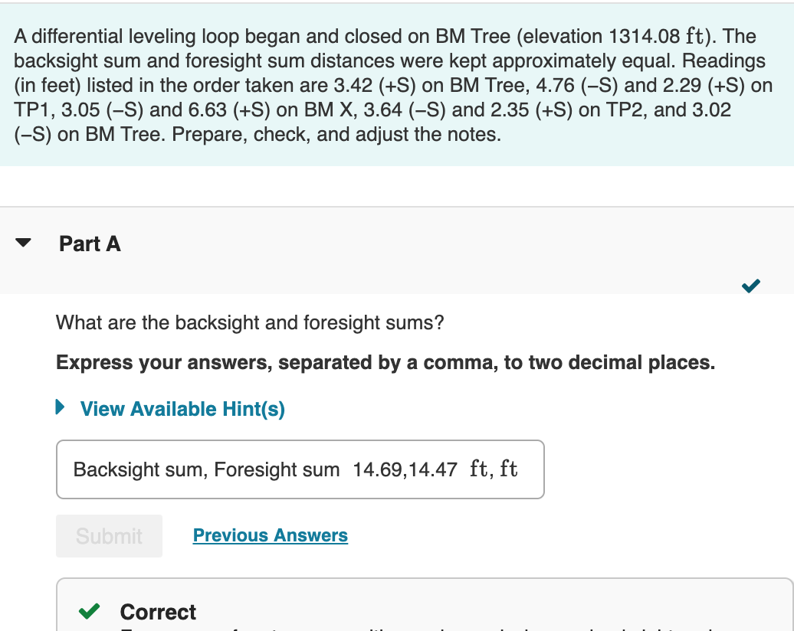Viewport: 794px width, 631px height.
Task: Select the Correct feedback panel header
Action: click(x=157, y=612)
